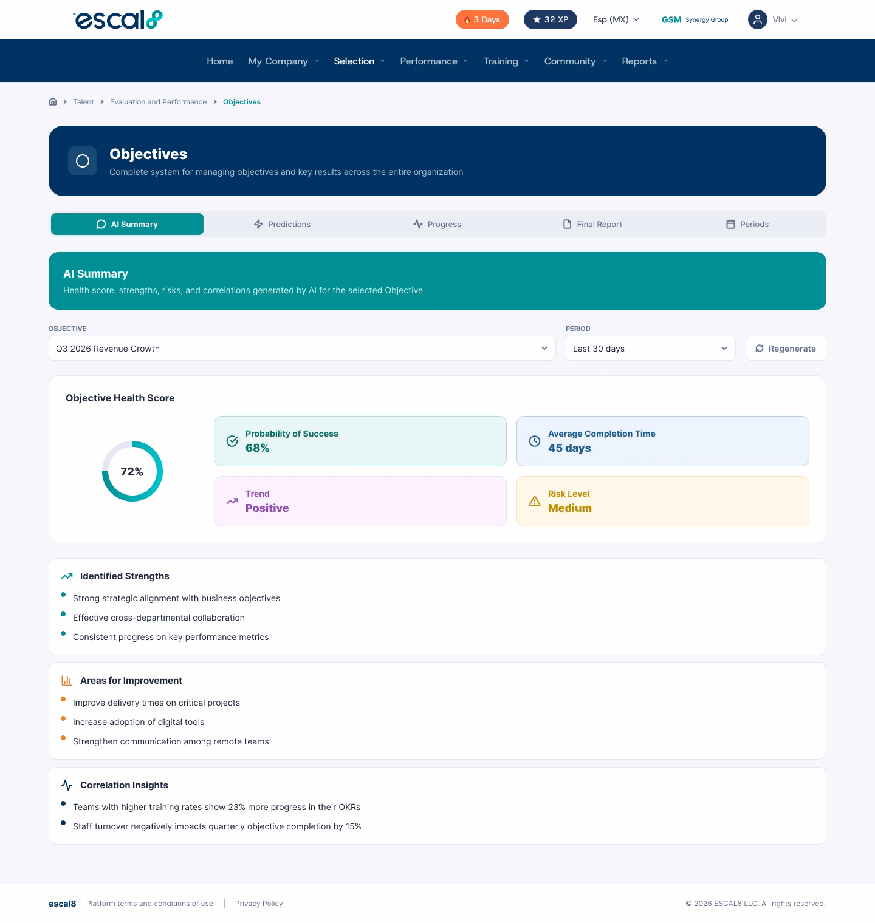Viewport: 875px width, 923px height.
Task: Click the user avatar icon next to Vivi
Action: coord(758,19)
